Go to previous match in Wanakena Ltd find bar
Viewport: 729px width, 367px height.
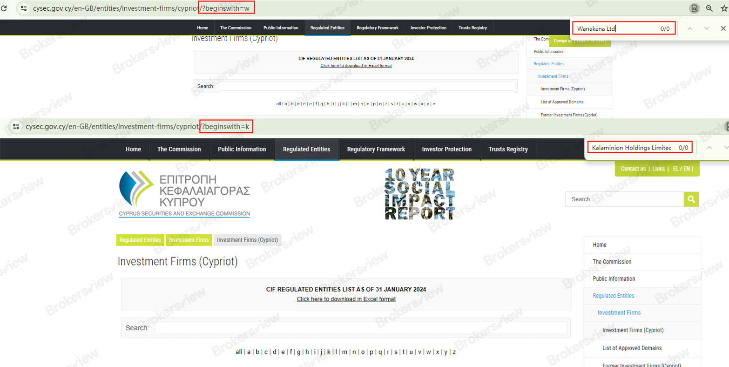click(690, 28)
